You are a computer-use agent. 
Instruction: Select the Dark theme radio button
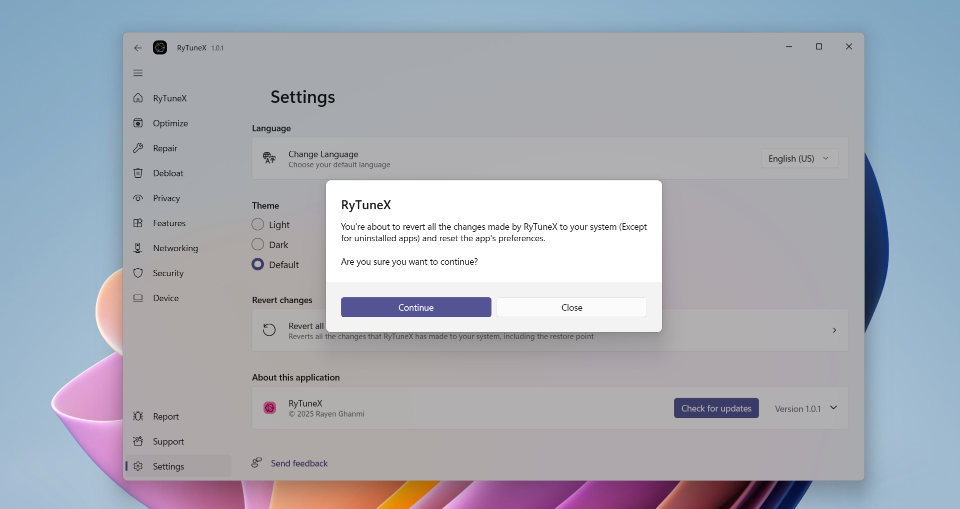[x=257, y=244]
